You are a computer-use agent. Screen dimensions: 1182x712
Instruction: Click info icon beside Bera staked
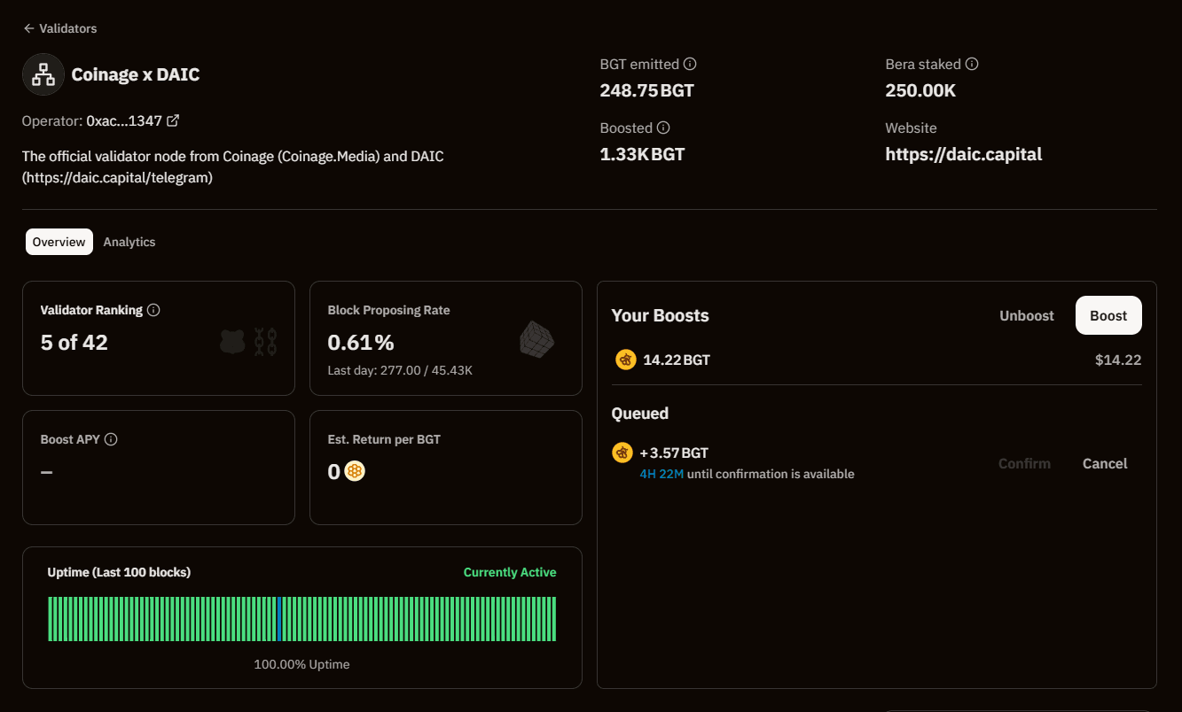[972, 64]
